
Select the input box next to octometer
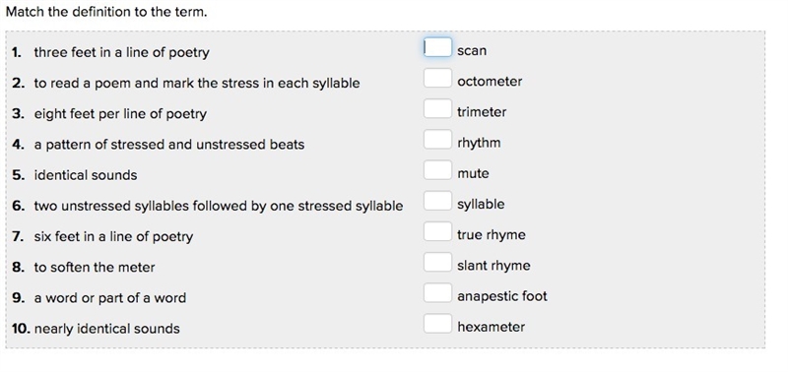(x=437, y=79)
